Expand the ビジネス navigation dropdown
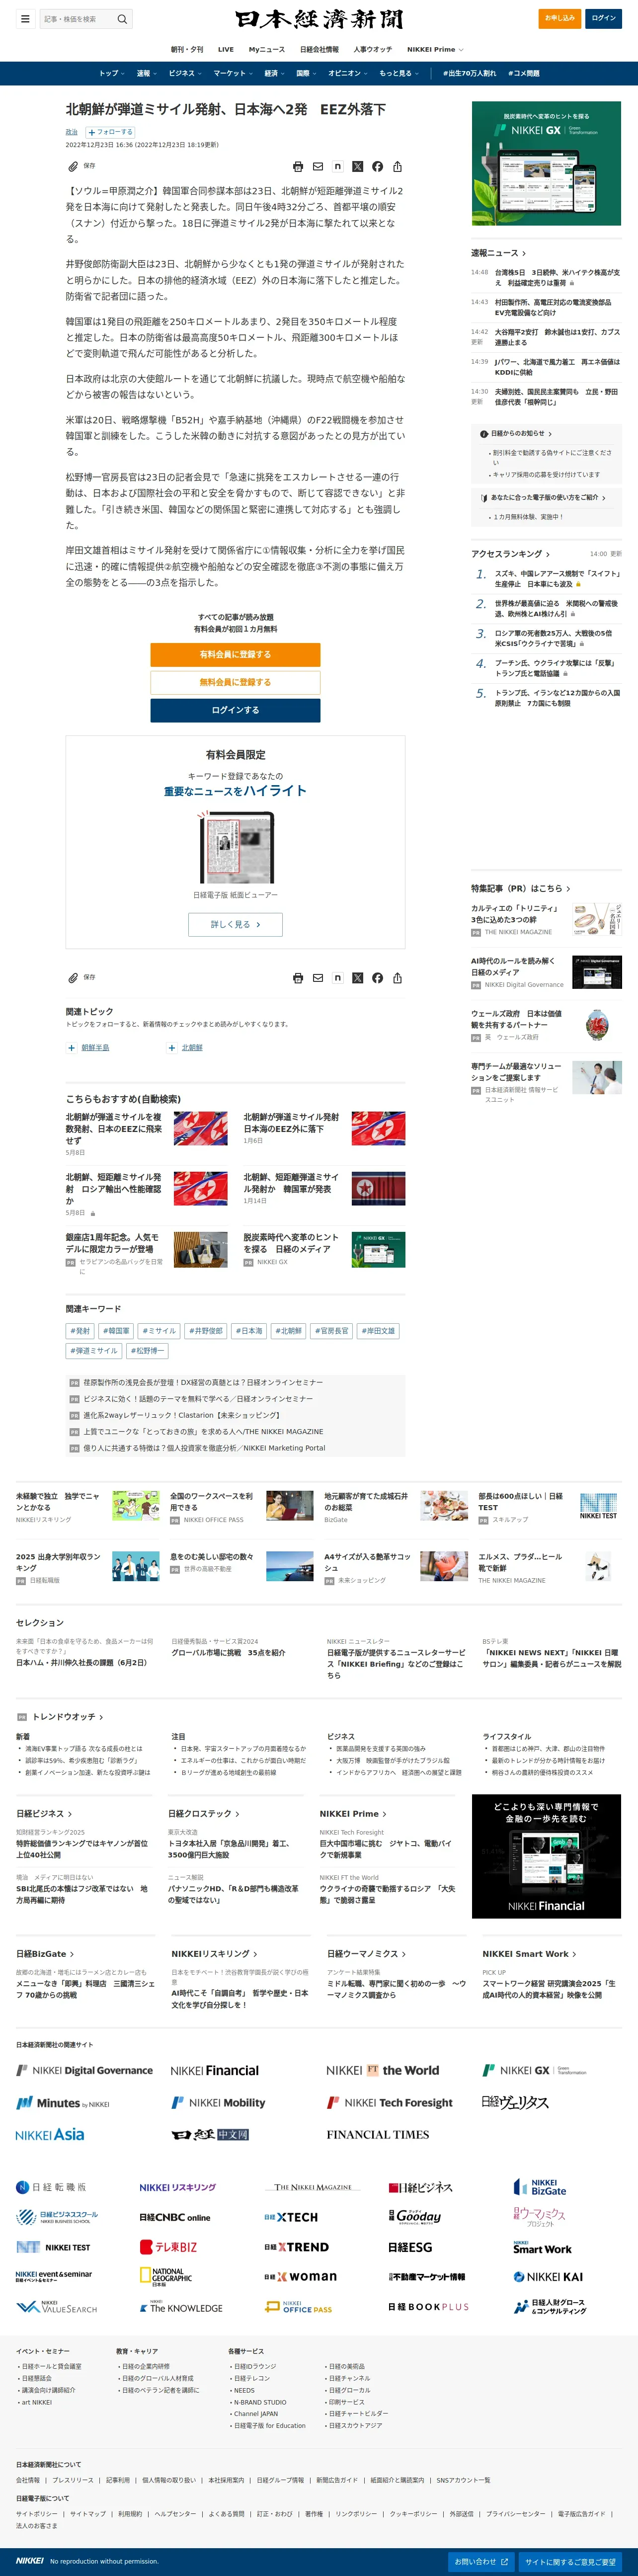This screenshot has height=2576, width=638. click(x=185, y=73)
